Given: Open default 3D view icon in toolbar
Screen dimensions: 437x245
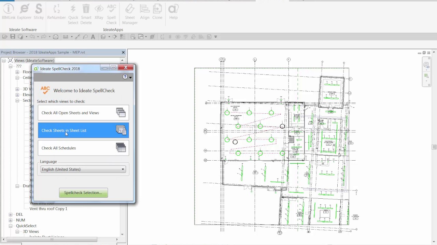Looking at the screenshot, I should pyautogui.click(x=103, y=37).
